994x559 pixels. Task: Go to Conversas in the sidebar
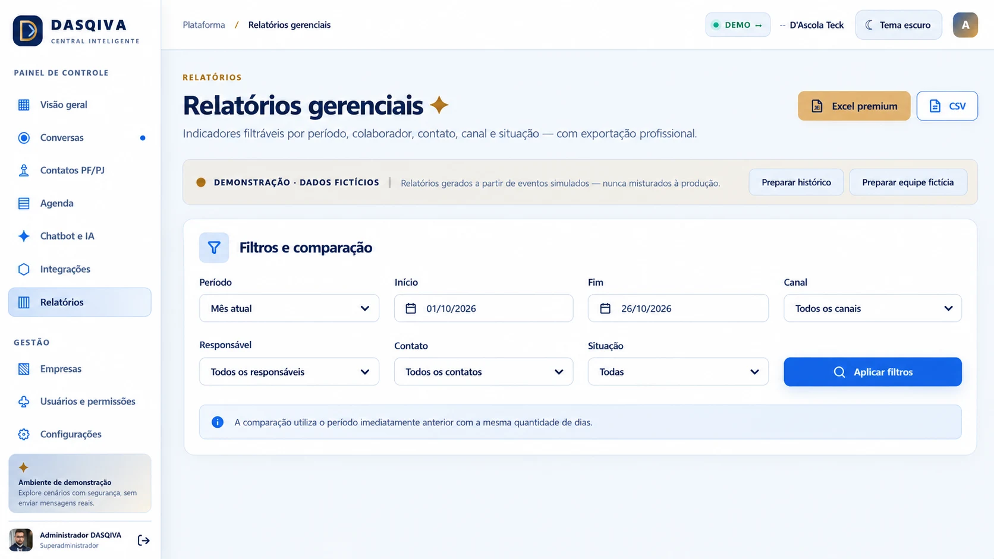80,138
